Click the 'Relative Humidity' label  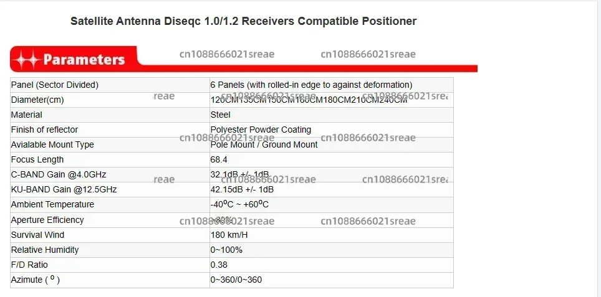45,250
